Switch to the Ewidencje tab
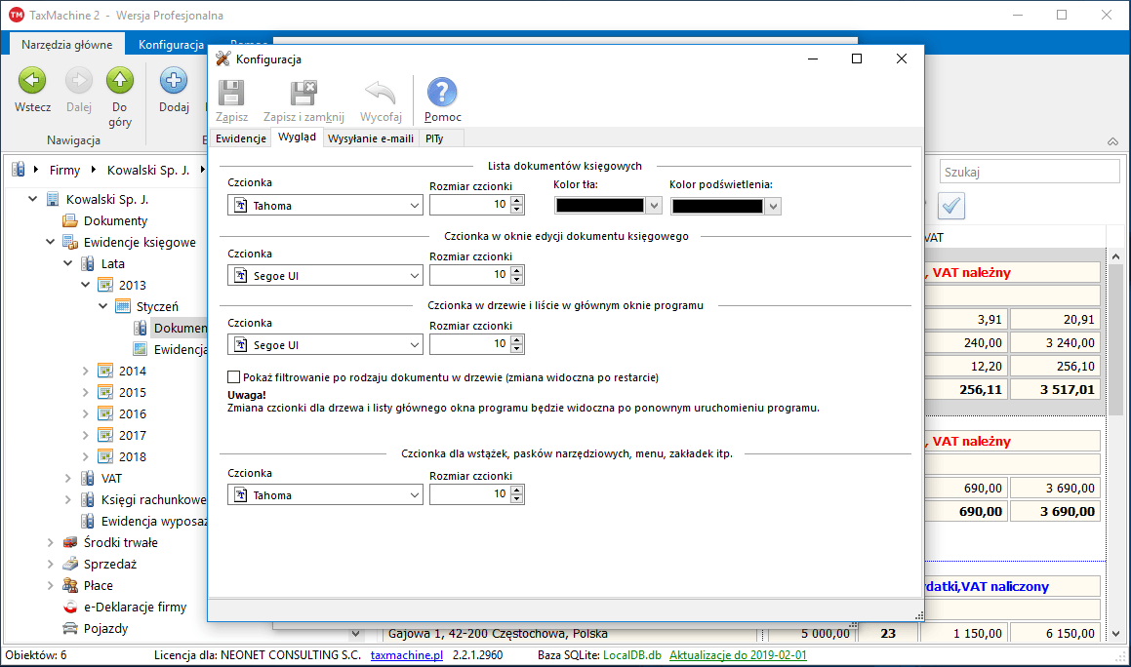 tap(240, 138)
